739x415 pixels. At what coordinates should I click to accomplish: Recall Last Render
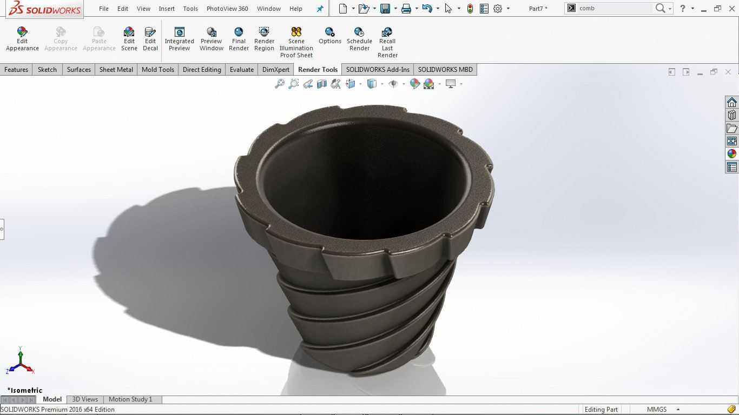click(x=387, y=42)
